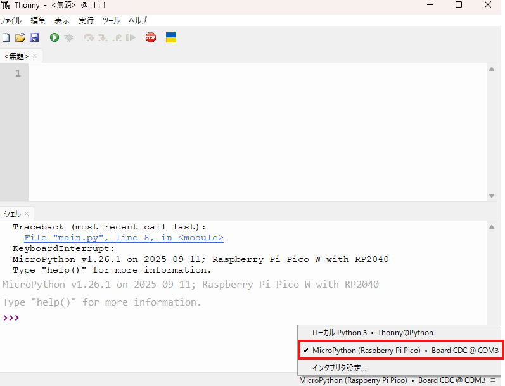
Task: Maximize the Thonny window
Action: coord(459,4)
